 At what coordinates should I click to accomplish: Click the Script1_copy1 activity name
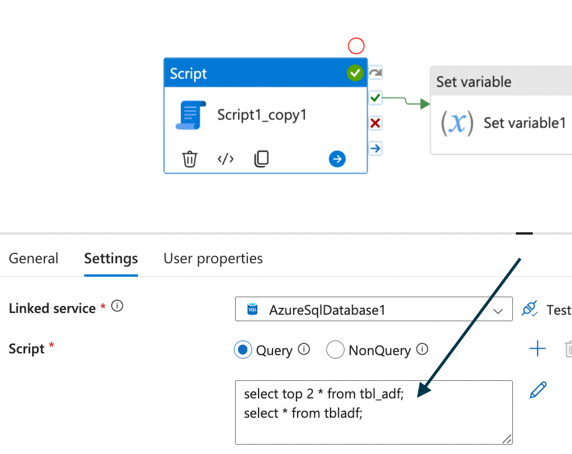pos(262,115)
